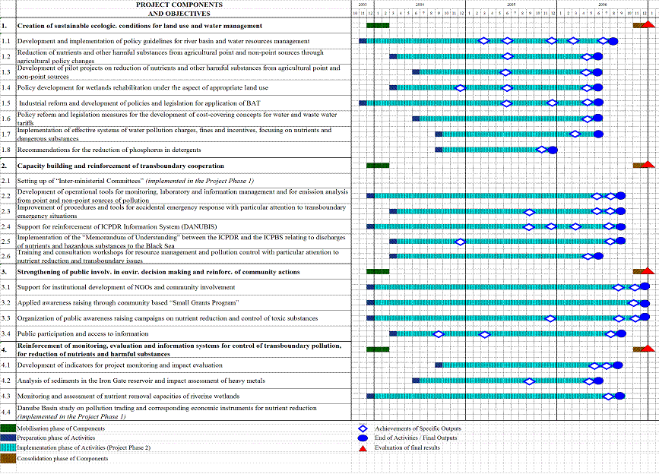659x474 pixels.
Task: Click the blue end circle on row 3.1
Action: 645,287
